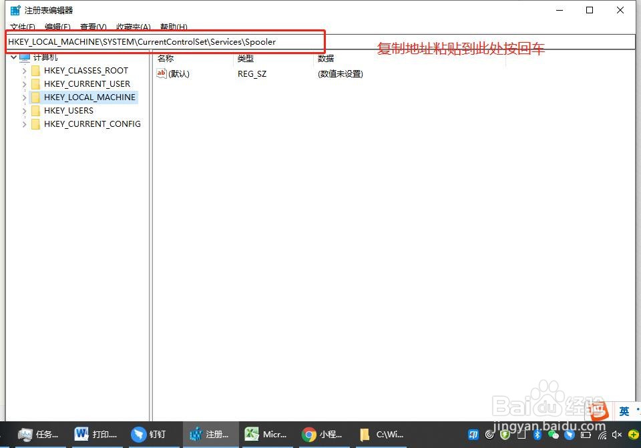The image size is (641, 448).
Task: Open the 编辑(E) menu
Action: click(x=57, y=27)
